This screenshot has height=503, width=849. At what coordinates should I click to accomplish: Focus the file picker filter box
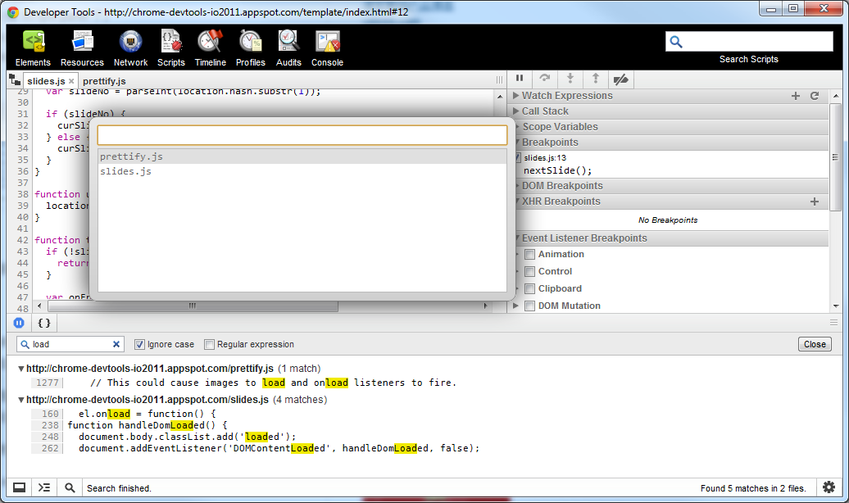[302, 135]
